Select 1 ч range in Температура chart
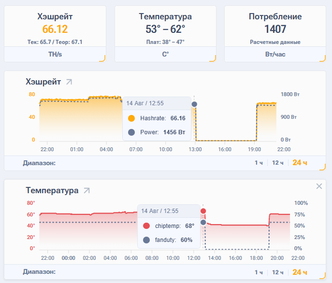 pos(259,272)
